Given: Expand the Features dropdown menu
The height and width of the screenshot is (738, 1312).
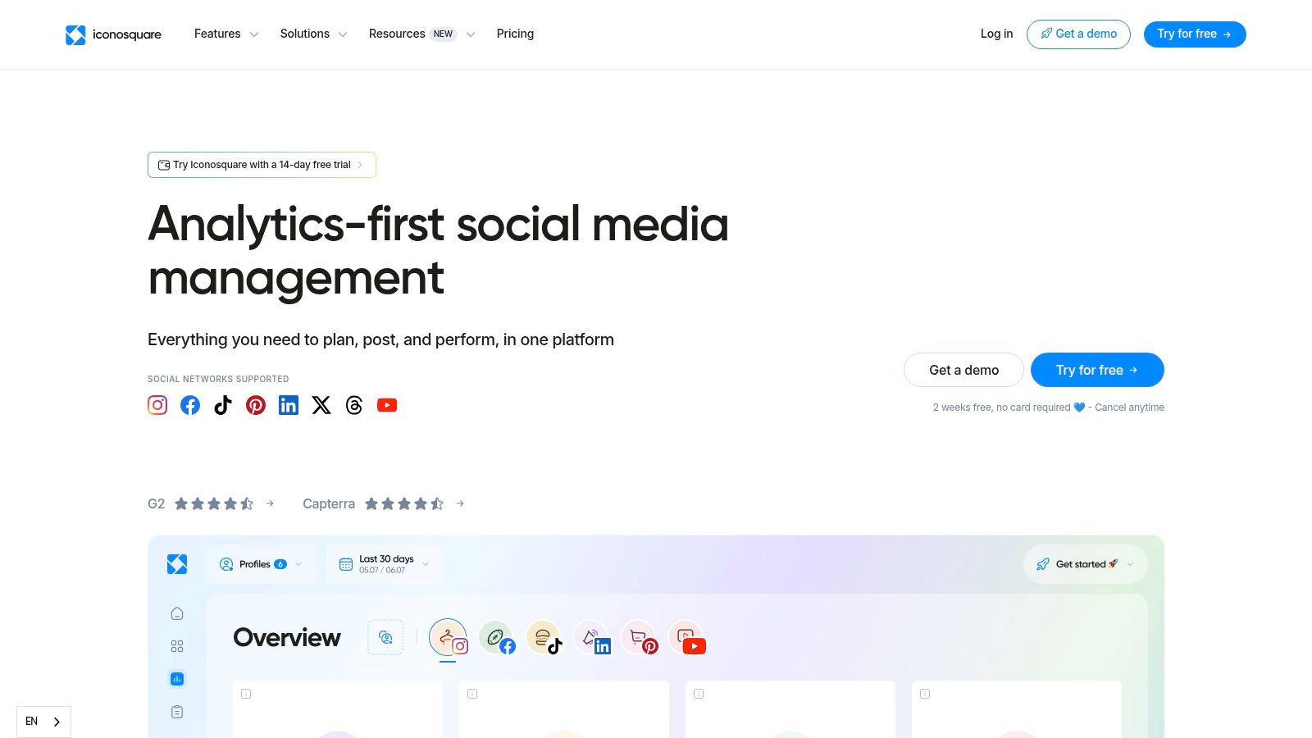Looking at the screenshot, I should pos(226,34).
